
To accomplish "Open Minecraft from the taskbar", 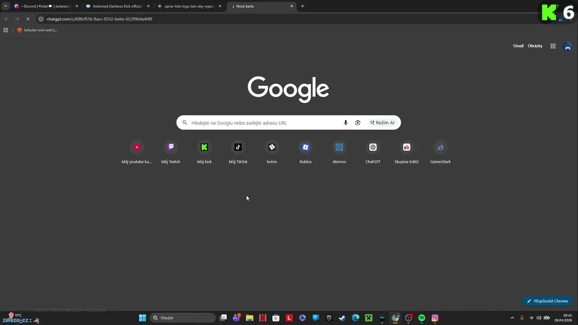I will point(368,318).
